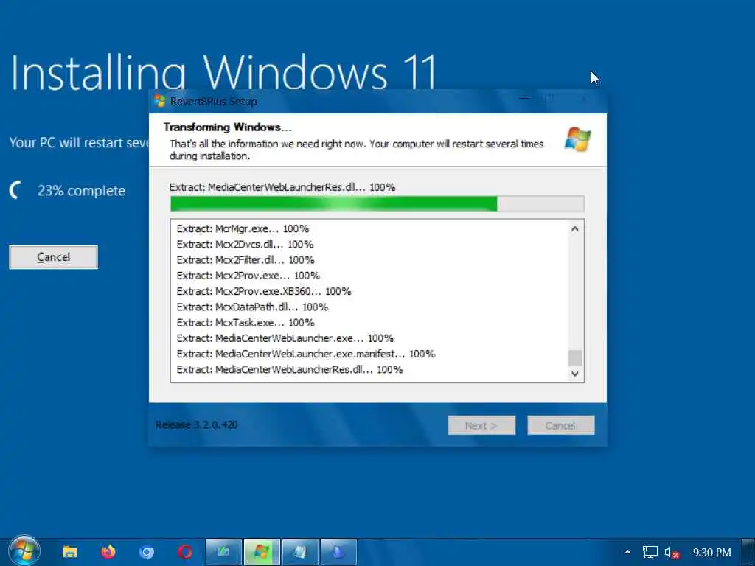Select the McxDataPath.dll log line
755x566 pixels.
[x=252, y=307]
